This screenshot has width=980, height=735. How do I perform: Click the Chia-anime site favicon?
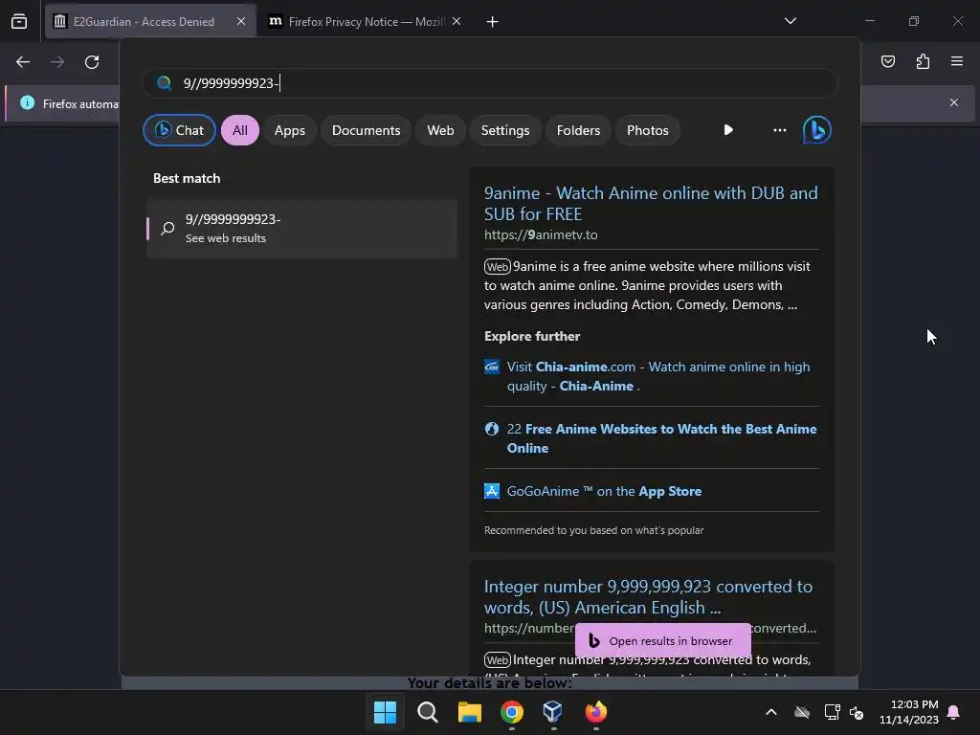coord(492,367)
